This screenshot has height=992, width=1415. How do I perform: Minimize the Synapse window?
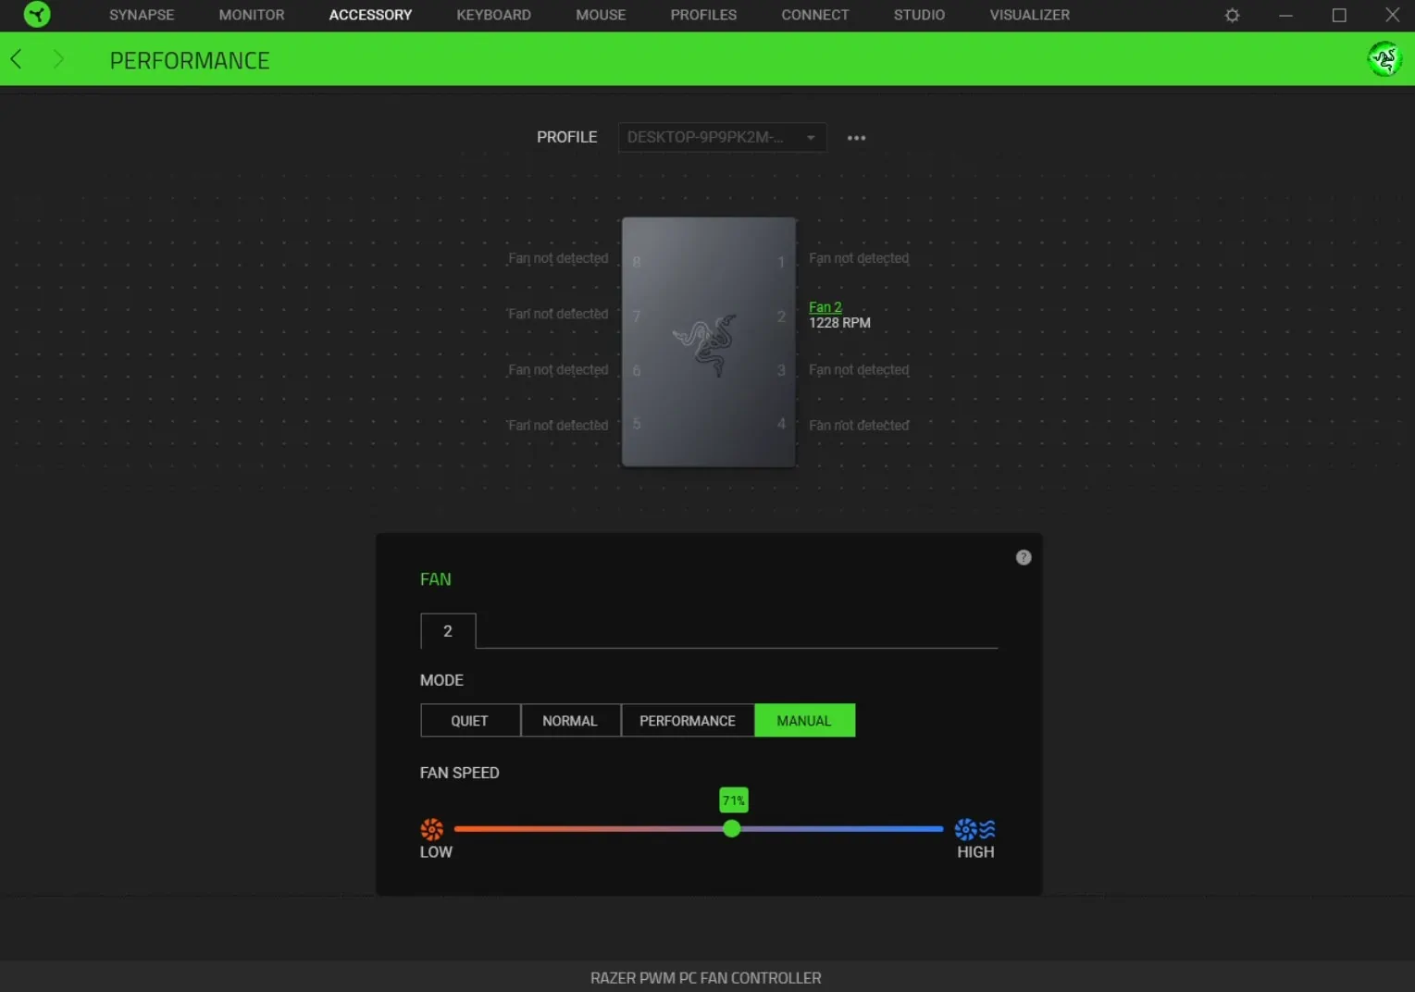point(1285,16)
